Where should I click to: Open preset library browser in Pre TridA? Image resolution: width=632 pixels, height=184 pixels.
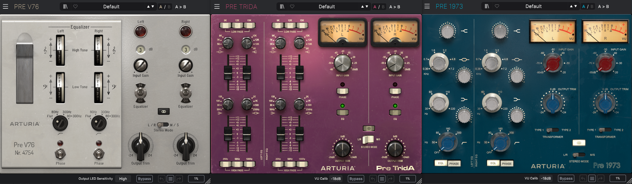tap(282, 7)
